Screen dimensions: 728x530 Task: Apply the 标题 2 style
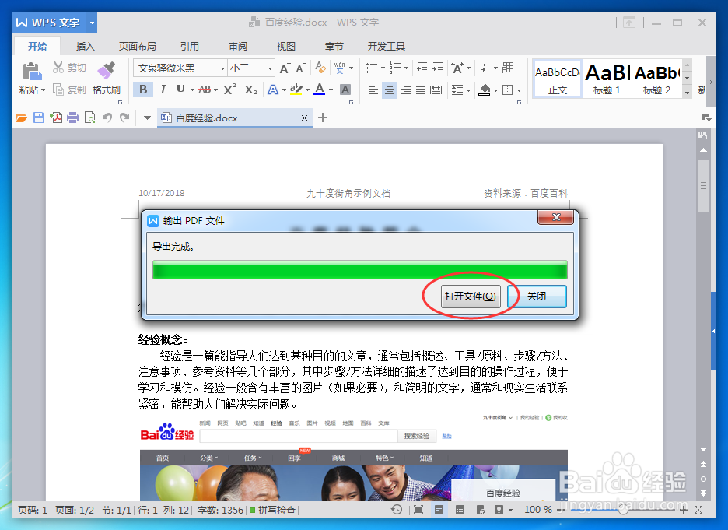pyautogui.click(x=656, y=79)
